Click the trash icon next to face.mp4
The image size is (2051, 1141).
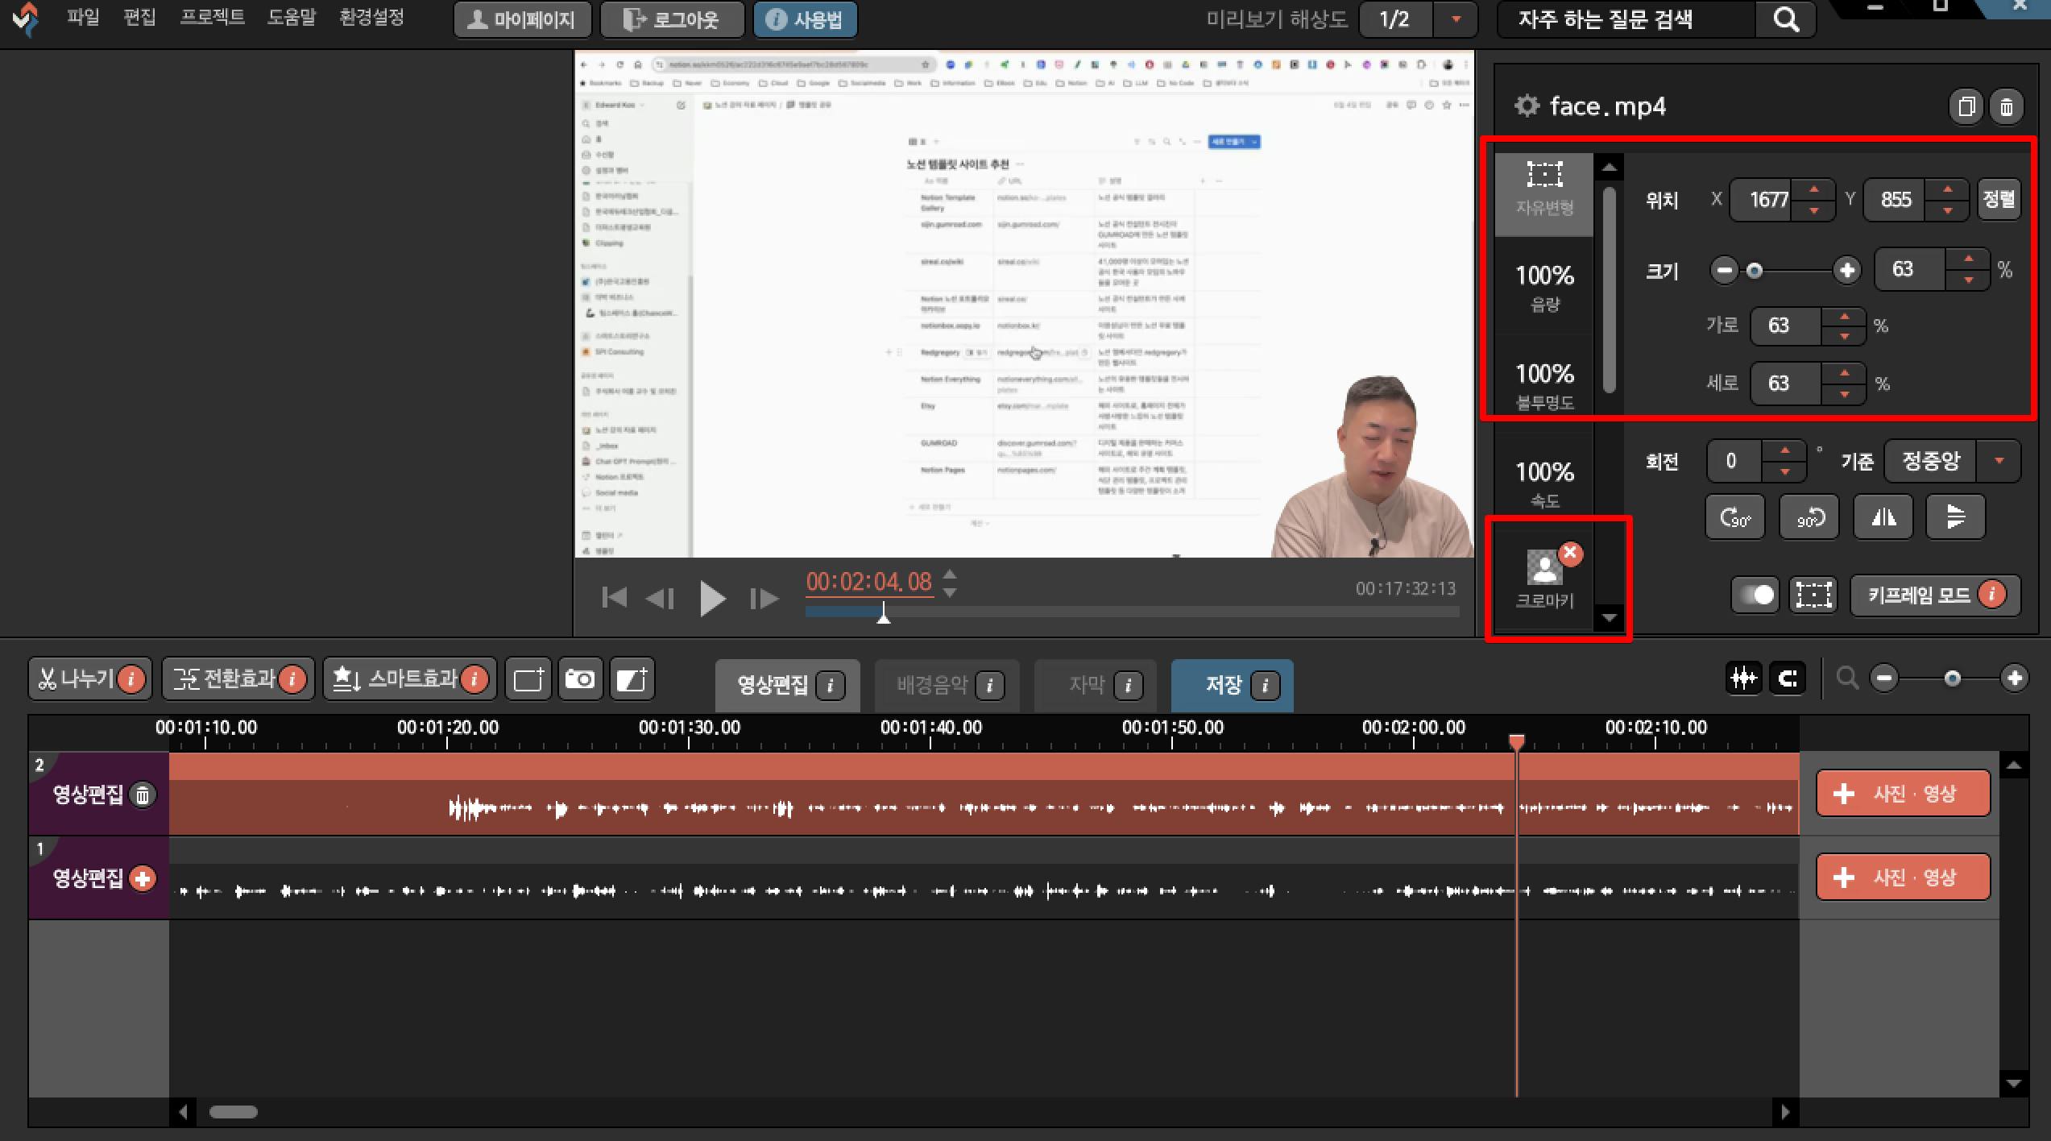tap(2006, 106)
